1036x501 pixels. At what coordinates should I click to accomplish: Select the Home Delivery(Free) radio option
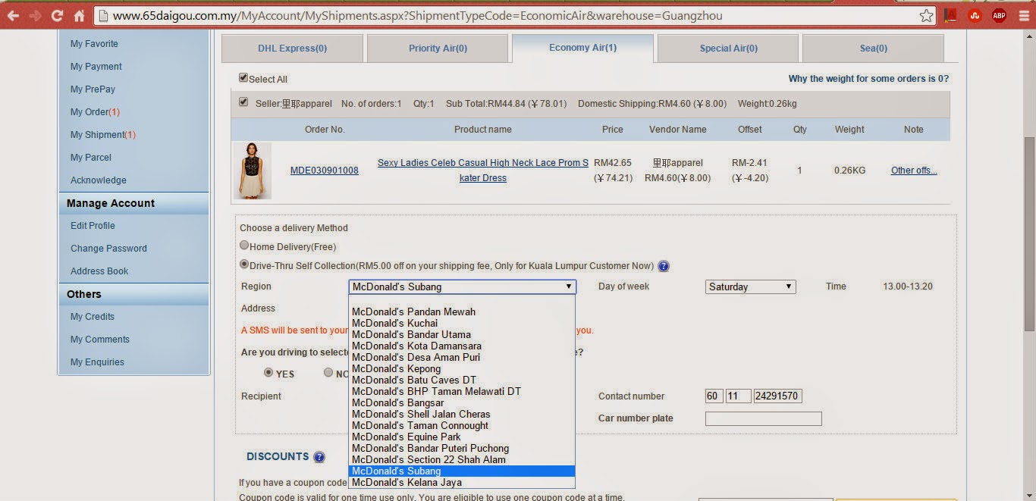click(x=244, y=246)
